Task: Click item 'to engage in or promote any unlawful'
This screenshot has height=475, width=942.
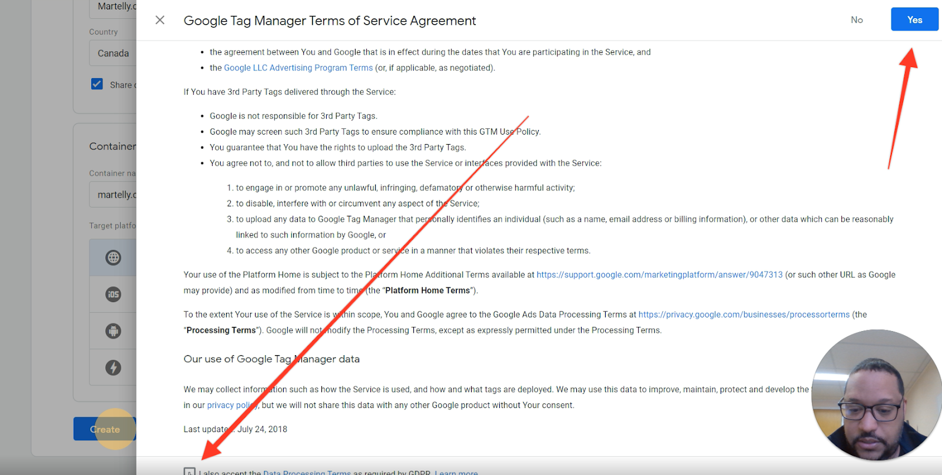Action: (406, 188)
